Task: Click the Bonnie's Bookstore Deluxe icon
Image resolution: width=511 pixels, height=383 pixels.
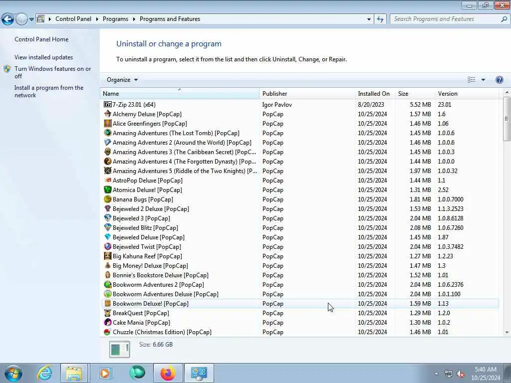Action: point(108,275)
